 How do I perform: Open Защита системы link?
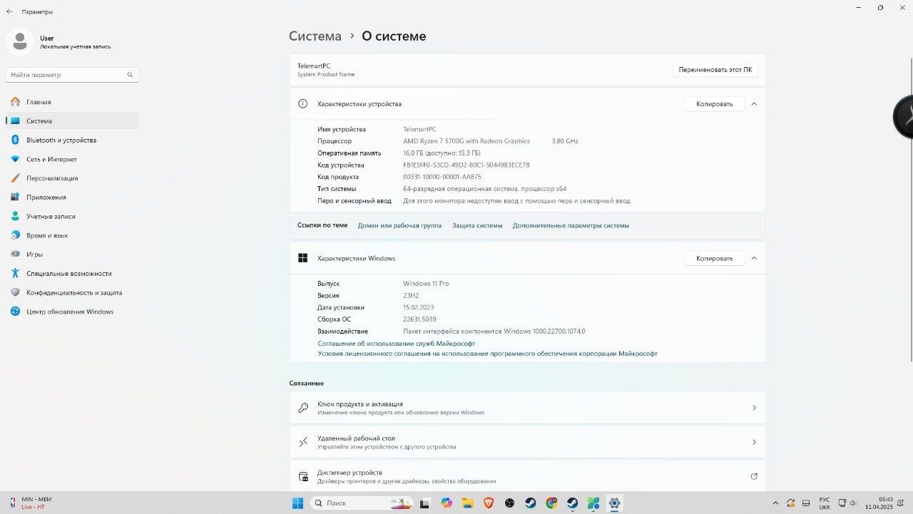point(477,225)
